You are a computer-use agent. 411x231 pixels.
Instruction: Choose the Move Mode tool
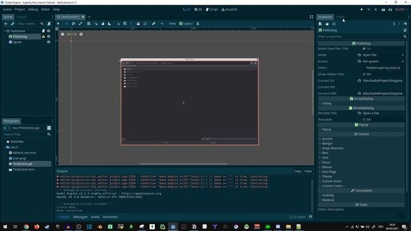tap(67, 24)
